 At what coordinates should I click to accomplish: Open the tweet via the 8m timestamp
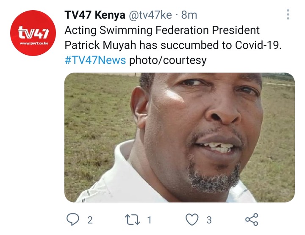pyautogui.click(x=189, y=15)
